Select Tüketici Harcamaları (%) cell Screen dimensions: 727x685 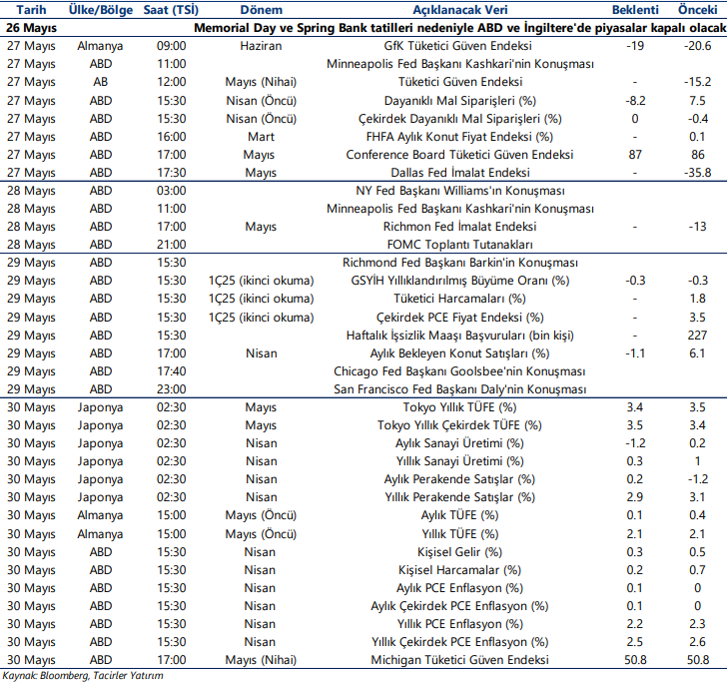click(x=459, y=299)
